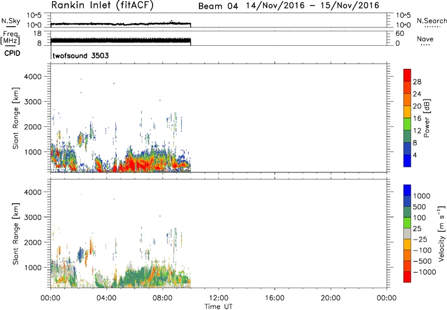
Task: Click the 08:00 time axis label
Action: [x=163, y=298]
